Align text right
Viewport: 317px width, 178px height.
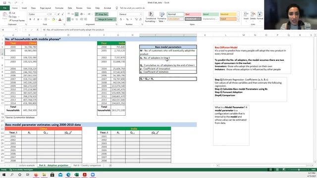[x=77, y=19]
